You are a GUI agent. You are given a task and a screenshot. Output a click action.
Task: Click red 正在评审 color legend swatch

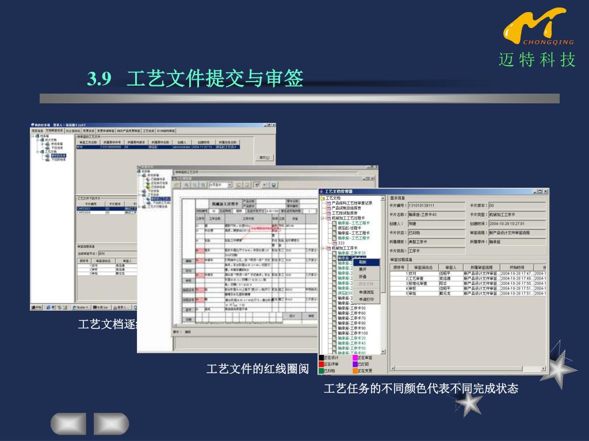tap(321, 365)
